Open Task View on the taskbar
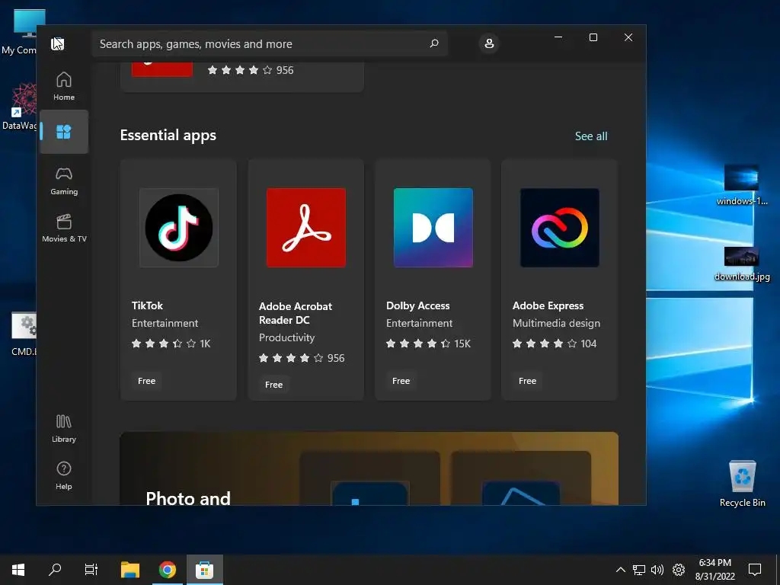 91,570
